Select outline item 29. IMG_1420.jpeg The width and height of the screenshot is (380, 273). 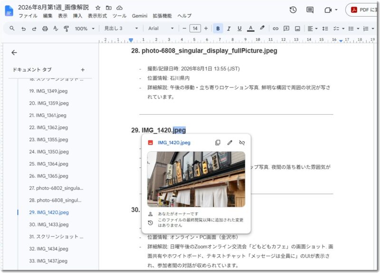tap(49, 212)
